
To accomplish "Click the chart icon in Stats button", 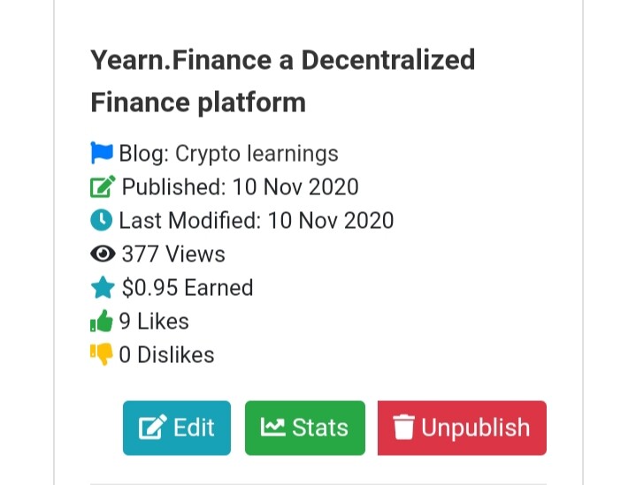I will pos(272,427).
